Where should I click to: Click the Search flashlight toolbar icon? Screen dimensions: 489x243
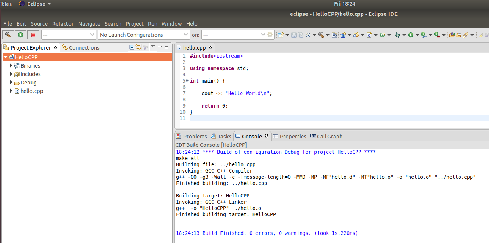(x=465, y=35)
